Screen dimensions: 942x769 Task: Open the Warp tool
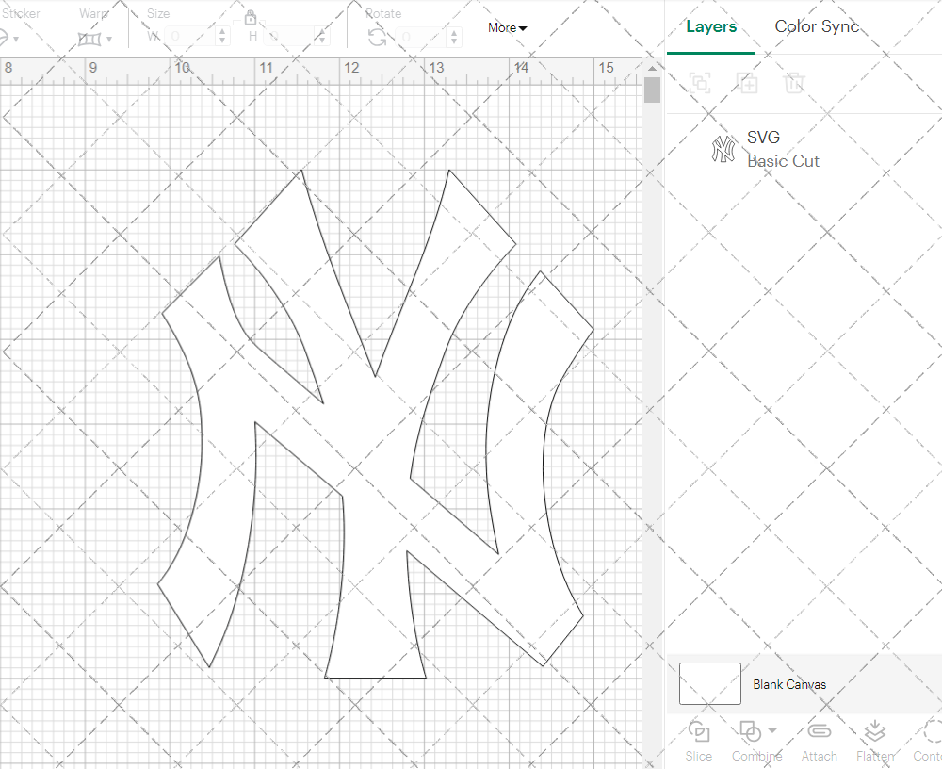pos(89,39)
